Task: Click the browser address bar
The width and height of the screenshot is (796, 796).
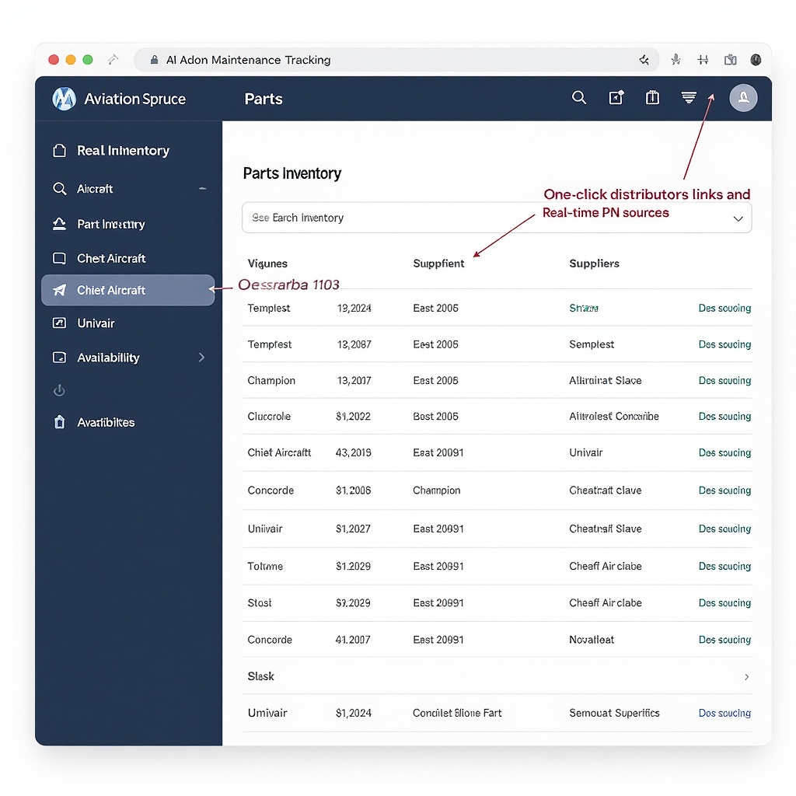Action: click(x=396, y=60)
